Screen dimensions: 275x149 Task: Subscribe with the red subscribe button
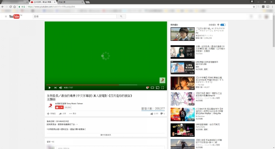pyautogui.click(x=59, y=107)
